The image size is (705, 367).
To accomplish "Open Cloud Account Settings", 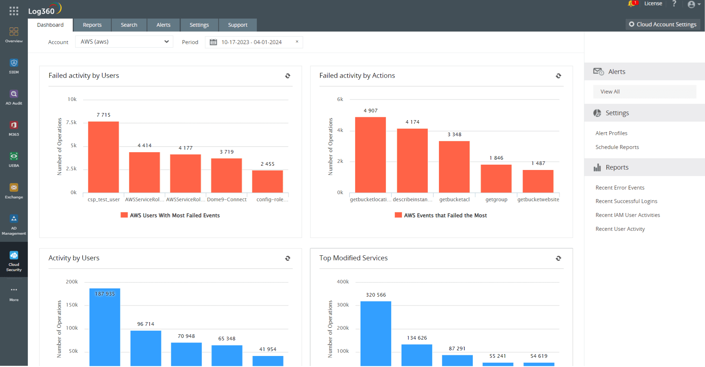I will tap(663, 24).
